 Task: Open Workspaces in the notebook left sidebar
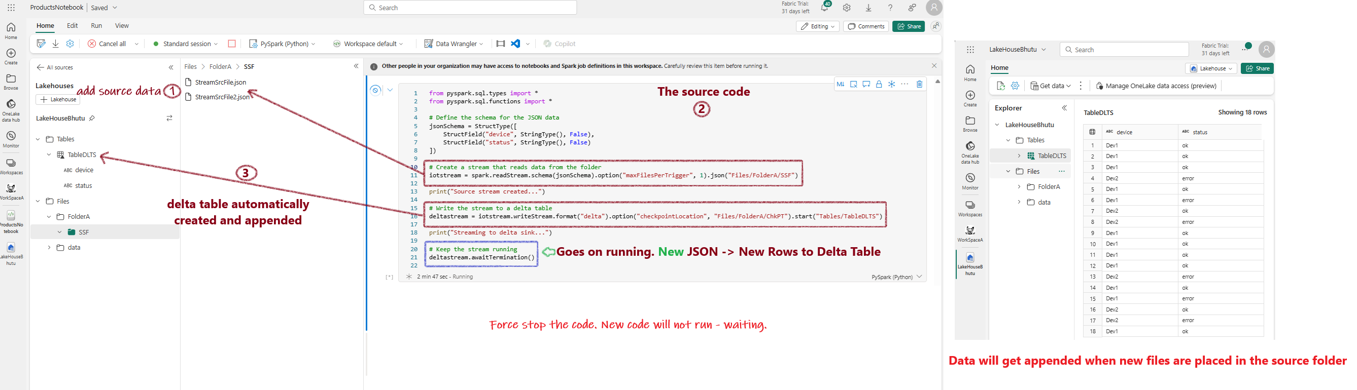pyautogui.click(x=11, y=167)
